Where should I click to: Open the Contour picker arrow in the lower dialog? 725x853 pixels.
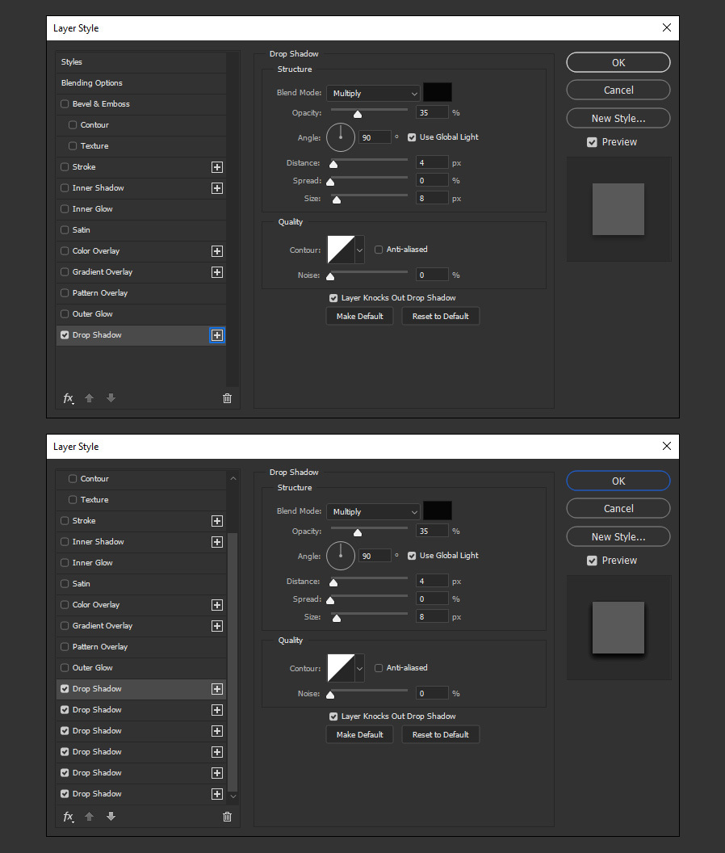359,669
